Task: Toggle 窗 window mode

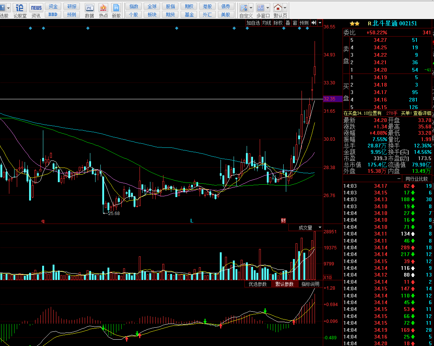Action: pos(295,23)
